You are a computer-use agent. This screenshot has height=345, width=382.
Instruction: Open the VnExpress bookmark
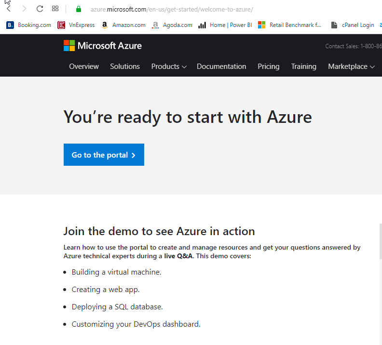click(76, 25)
